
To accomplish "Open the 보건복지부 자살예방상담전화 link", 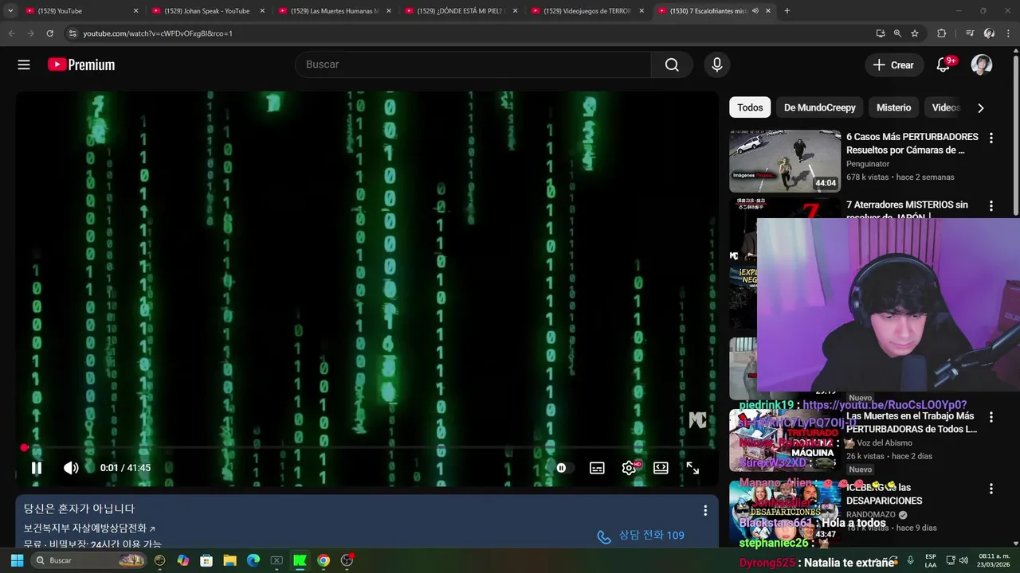I will [89, 528].
